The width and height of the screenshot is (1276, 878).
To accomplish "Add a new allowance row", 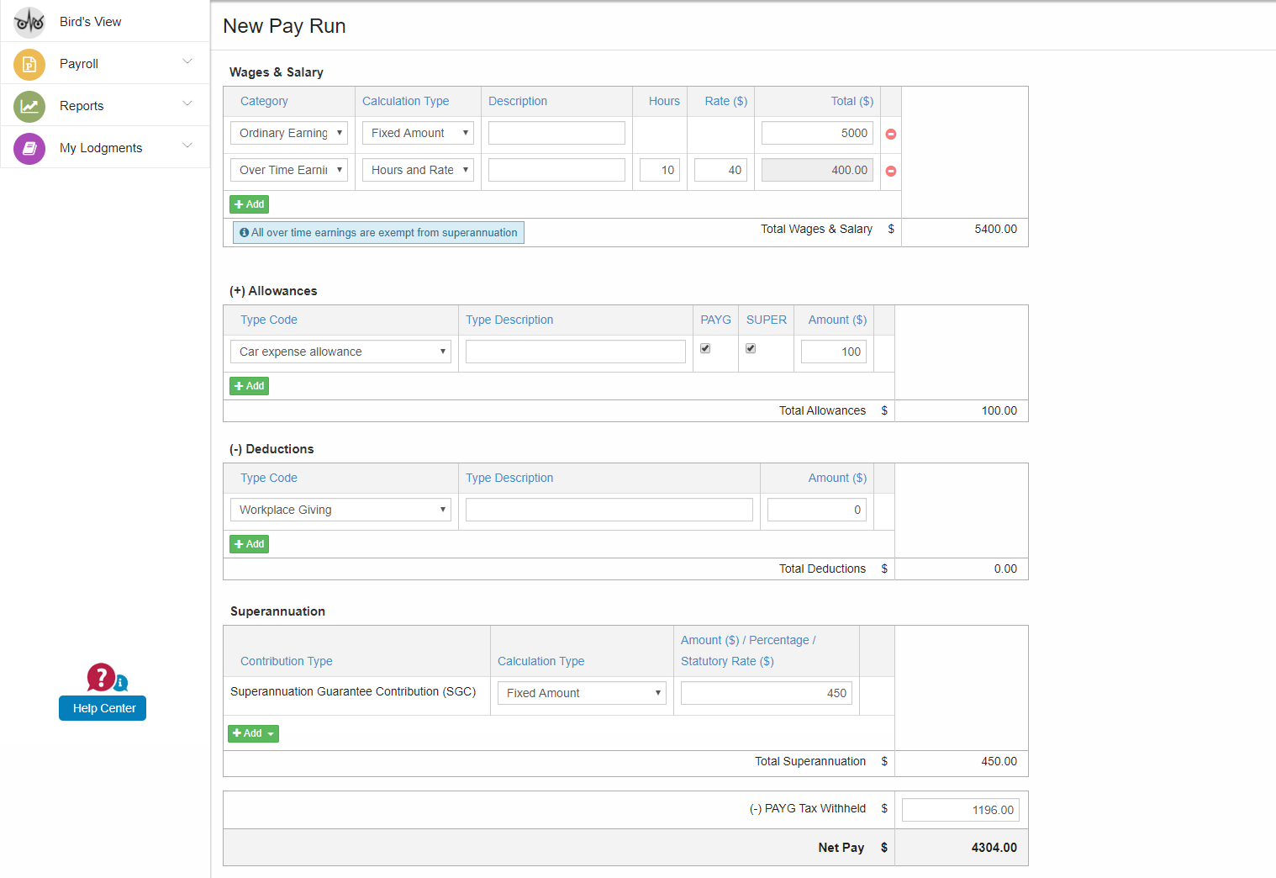I will pyautogui.click(x=249, y=385).
